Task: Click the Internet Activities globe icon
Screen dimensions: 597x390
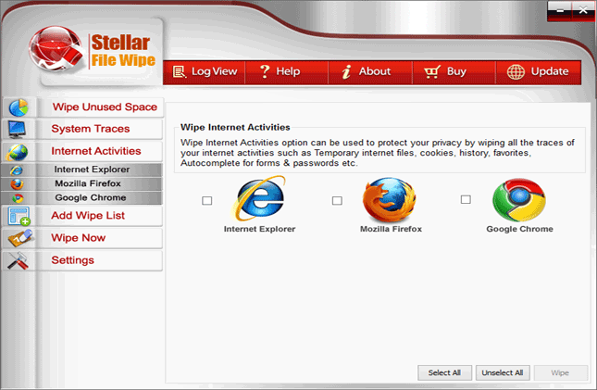Action: (17, 152)
